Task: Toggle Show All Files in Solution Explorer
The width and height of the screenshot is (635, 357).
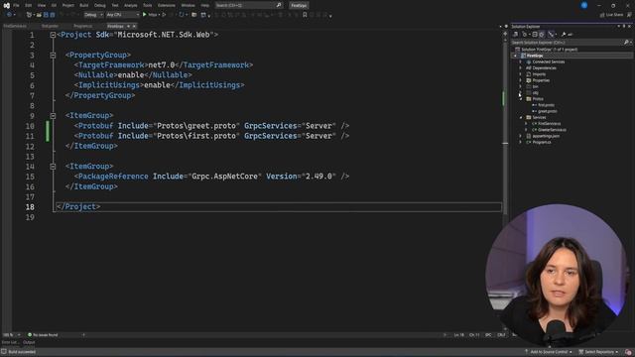Action: coord(542,35)
